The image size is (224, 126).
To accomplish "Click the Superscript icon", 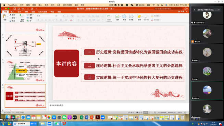I will click(x=53, y=20).
